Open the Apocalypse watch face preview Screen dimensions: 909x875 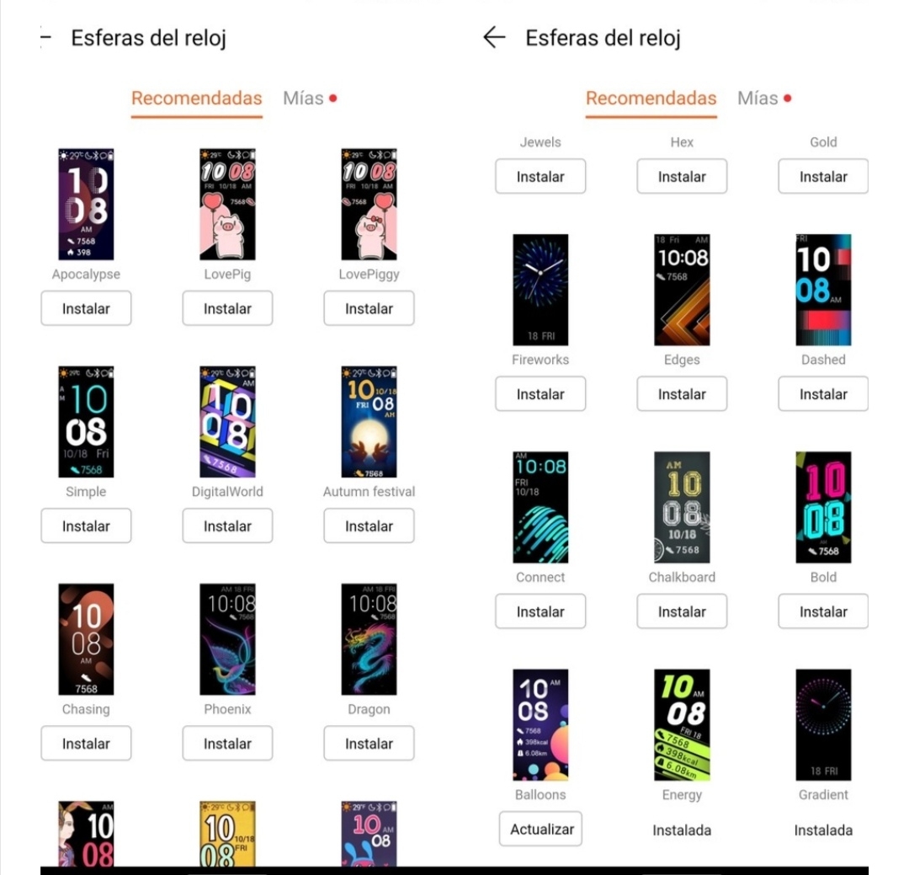(86, 205)
